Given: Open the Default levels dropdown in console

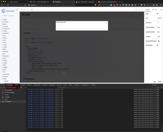Looking at the screenshot, I should (62, 88).
